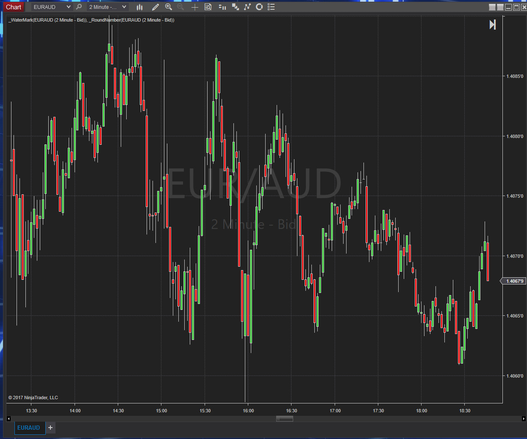Click the 16:00 time axis label
The width and height of the screenshot is (527, 439).
(248, 411)
